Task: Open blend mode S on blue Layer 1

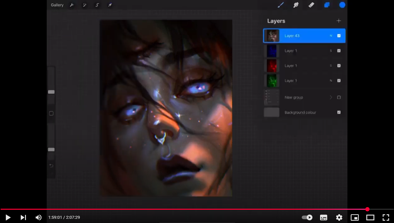Action: coord(331,51)
